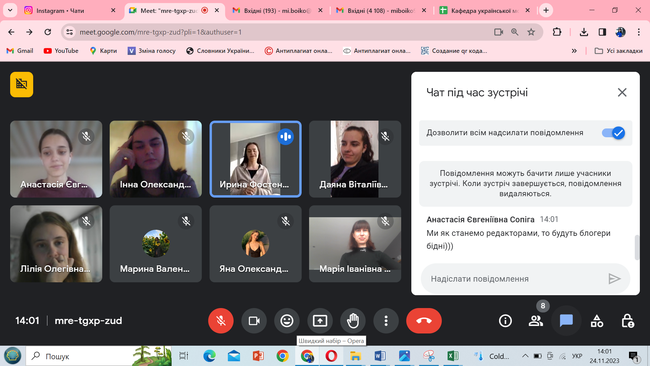Open the YouTube bookmark

tap(61, 51)
